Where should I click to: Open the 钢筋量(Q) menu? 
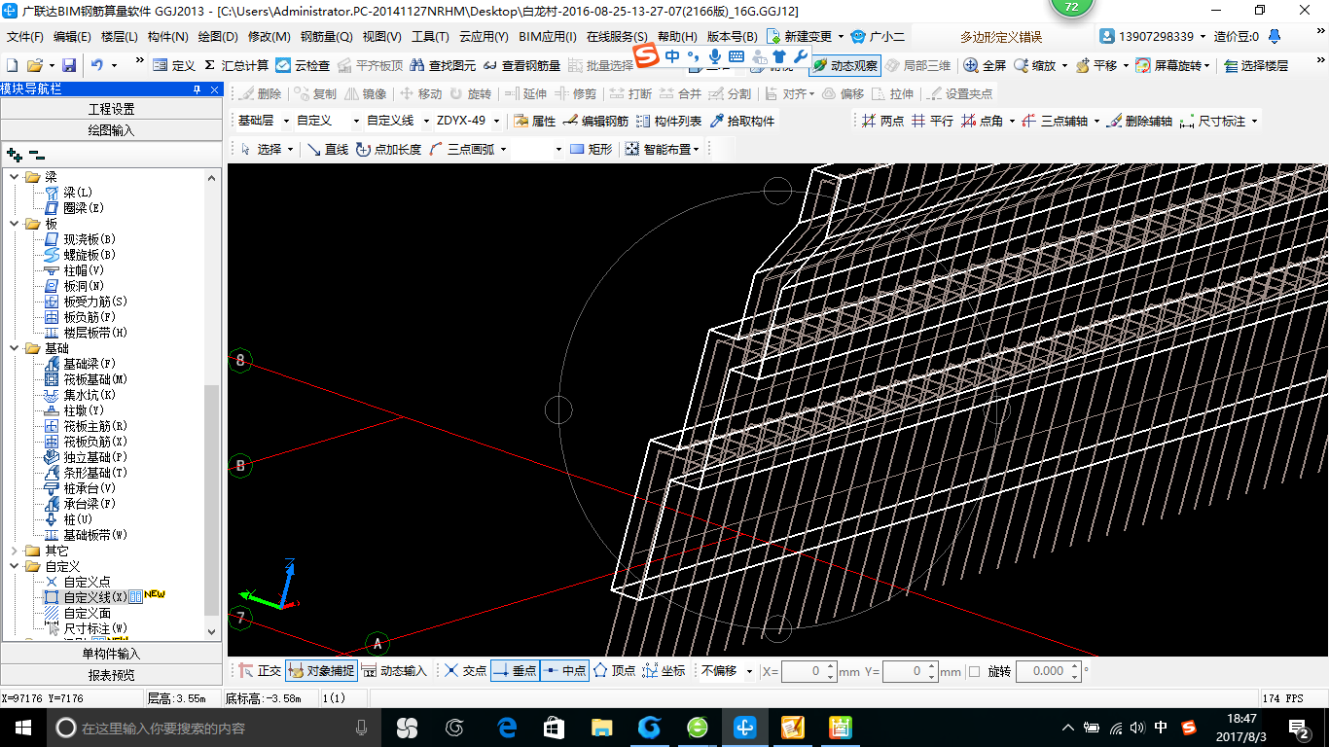326,37
